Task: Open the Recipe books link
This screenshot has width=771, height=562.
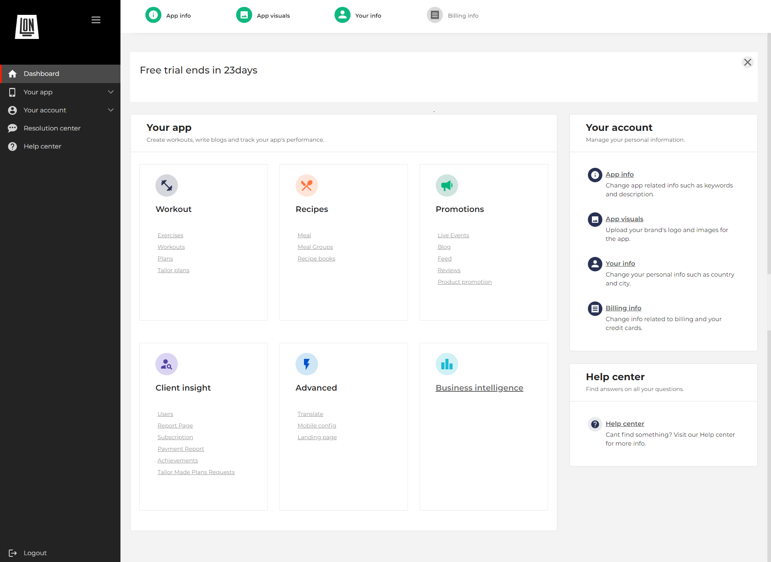Action: pyautogui.click(x=316, y=259)
